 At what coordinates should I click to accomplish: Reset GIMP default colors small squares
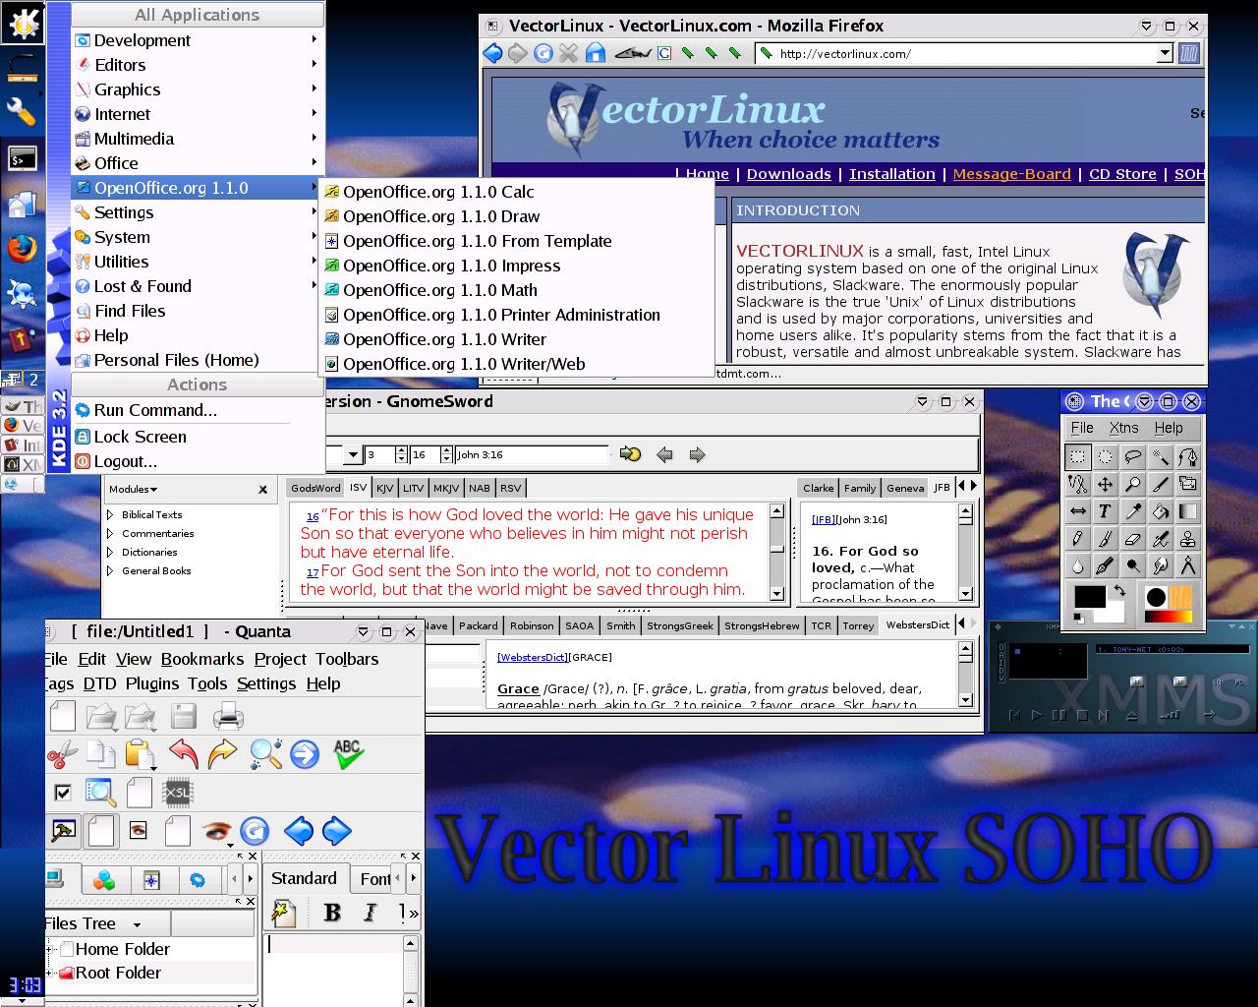[x=1079, y=618]
